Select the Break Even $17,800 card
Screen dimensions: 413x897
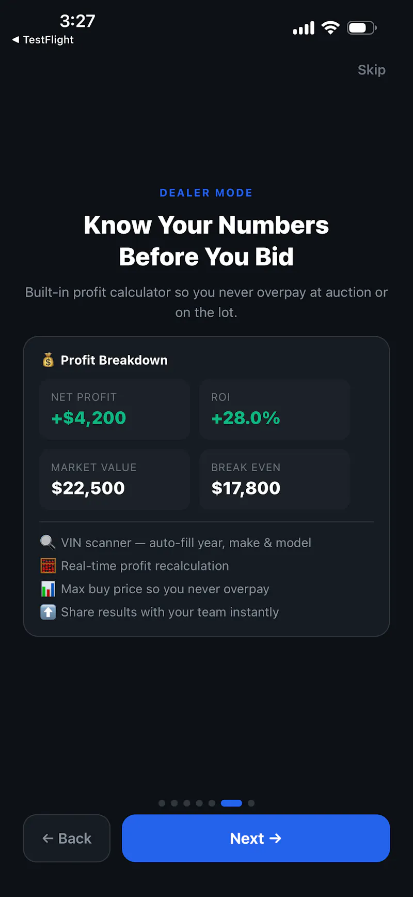(x=275, y=480)
